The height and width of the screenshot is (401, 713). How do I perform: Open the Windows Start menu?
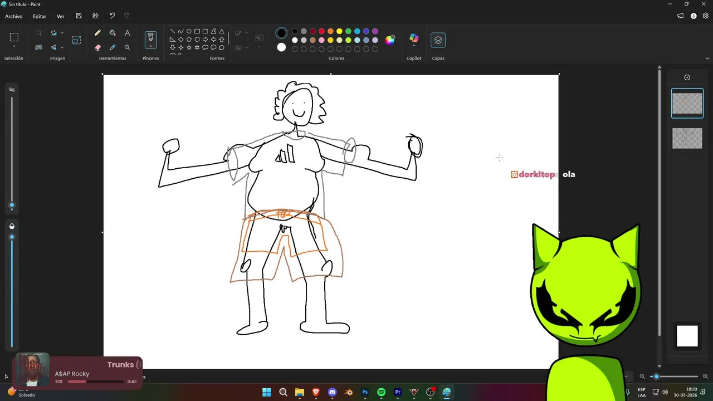coord(267,392)
